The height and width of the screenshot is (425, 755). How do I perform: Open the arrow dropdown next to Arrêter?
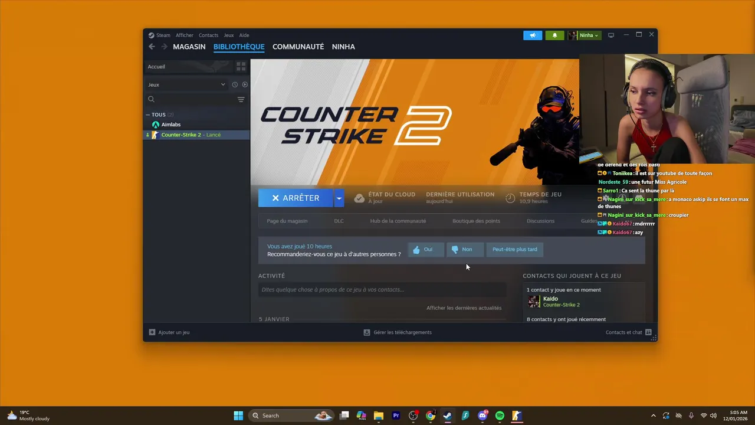click(x=339, y=198)
